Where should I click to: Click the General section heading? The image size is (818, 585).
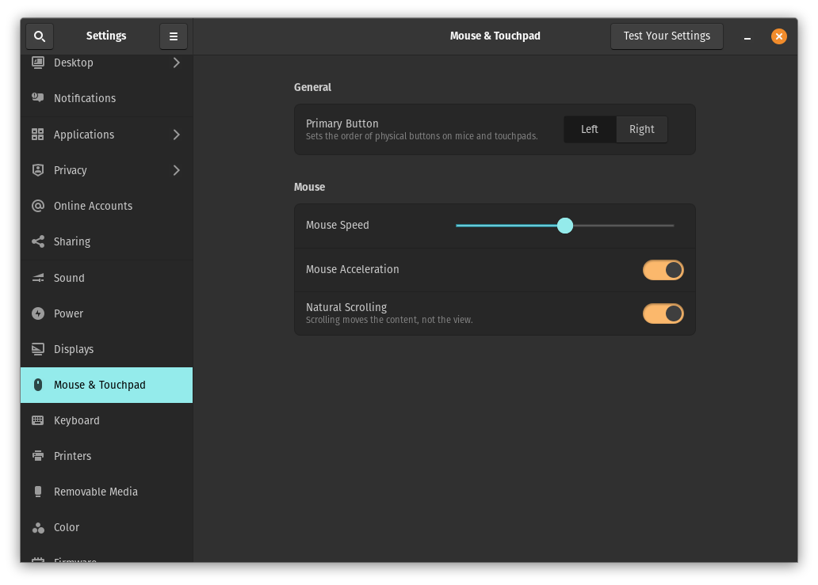(312, 87)
